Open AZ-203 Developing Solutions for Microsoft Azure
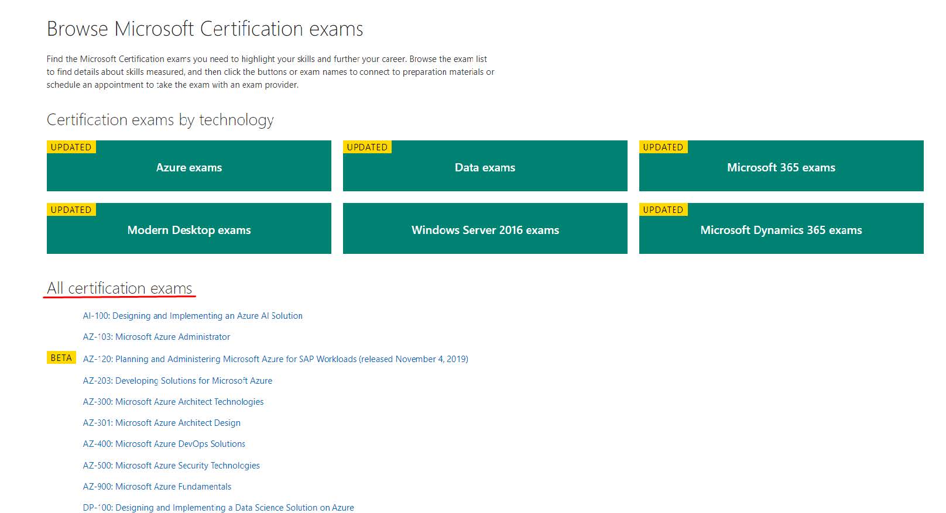Image resolution: width=946 pixels, height=513 pixels. coord(177,381)
